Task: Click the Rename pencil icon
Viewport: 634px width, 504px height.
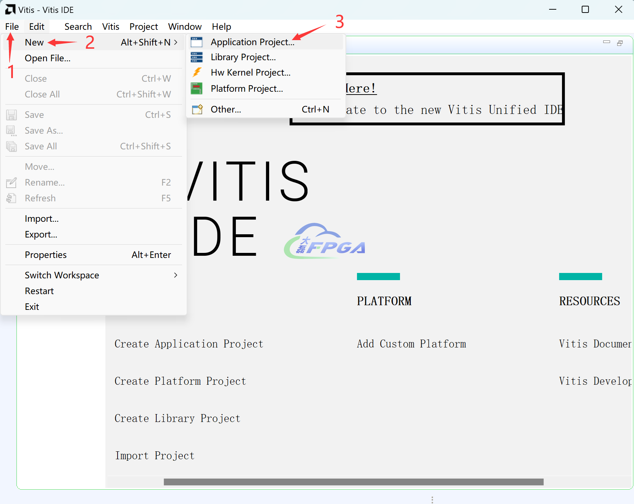Action: coord(11,182)
